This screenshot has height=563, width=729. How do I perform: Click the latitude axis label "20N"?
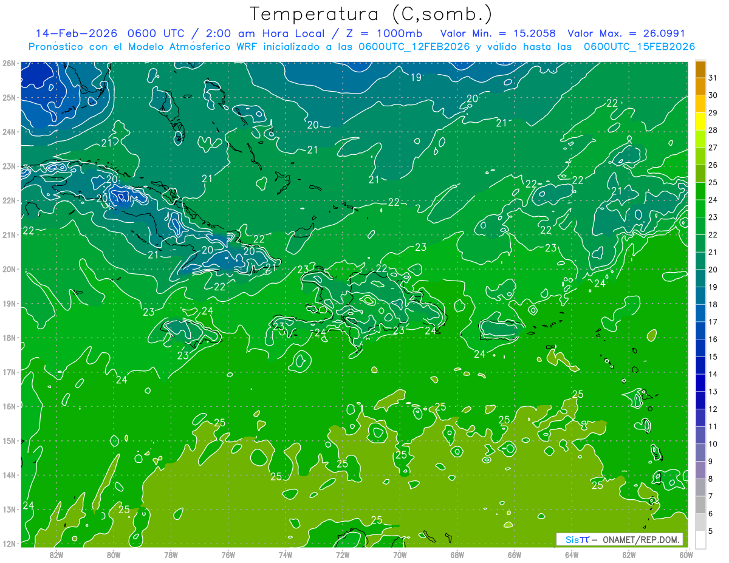click(9, 269)
